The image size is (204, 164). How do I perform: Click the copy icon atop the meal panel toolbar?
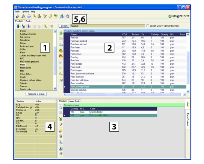(60, 108)
